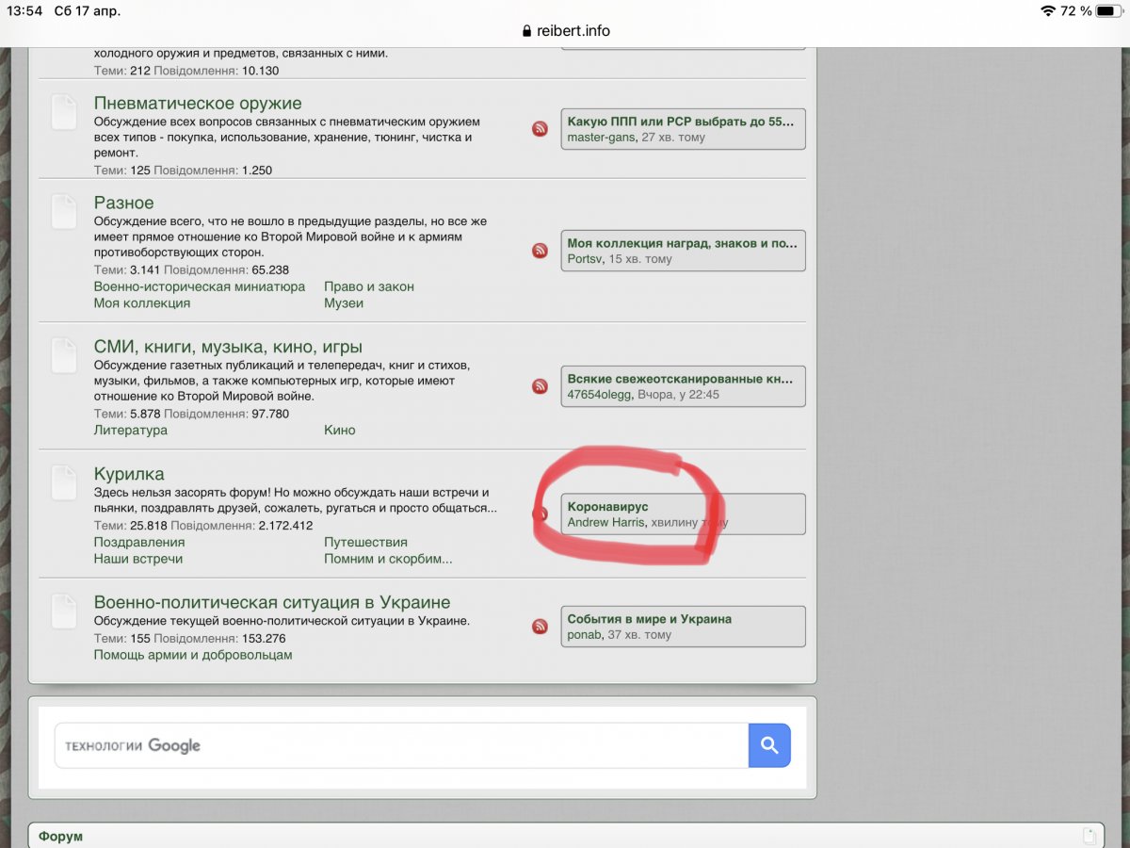Open Поздравления subforum
The height and width of the screenshot is (848, 1130).
point(139,542)
